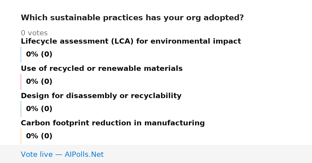Click the 0% percentage under recycled materials
The width and height of the screenshot is (312, 163).
32,82
